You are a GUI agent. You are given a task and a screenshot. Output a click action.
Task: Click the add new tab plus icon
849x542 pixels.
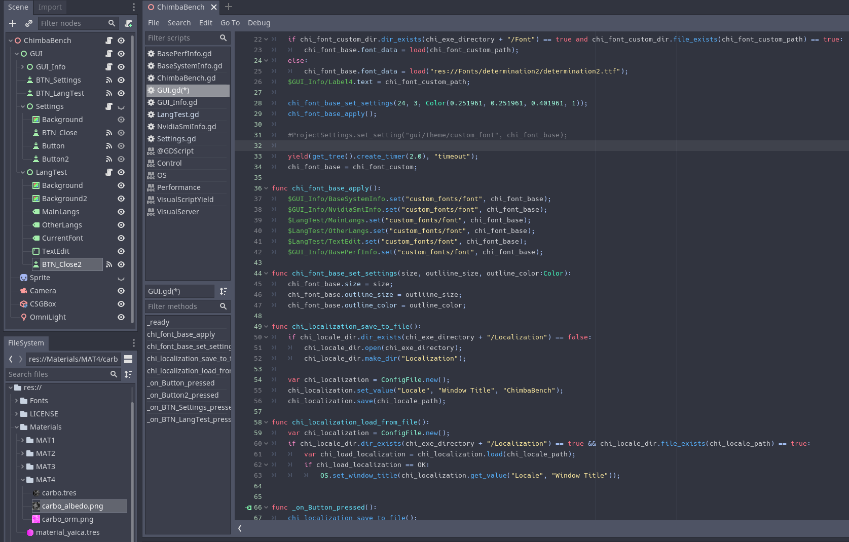[229, 7]
